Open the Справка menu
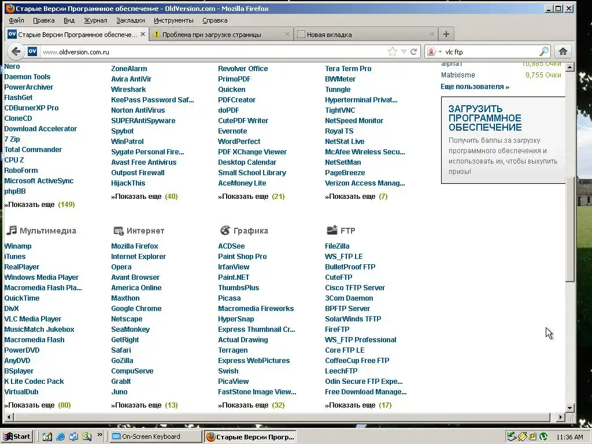Image resolution: width=592 pixels, height=444 pixels. (x=215, y=20)
